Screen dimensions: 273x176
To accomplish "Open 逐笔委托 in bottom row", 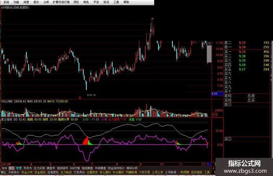I will coord(53,172).
